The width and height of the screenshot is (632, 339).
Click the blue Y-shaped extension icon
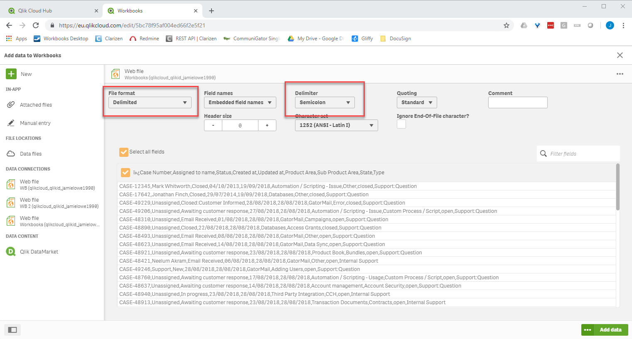point(537,25)
